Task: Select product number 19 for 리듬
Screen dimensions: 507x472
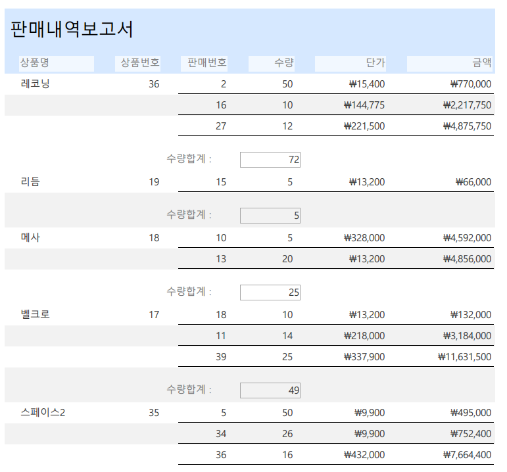Action: [x=154, y=182]
